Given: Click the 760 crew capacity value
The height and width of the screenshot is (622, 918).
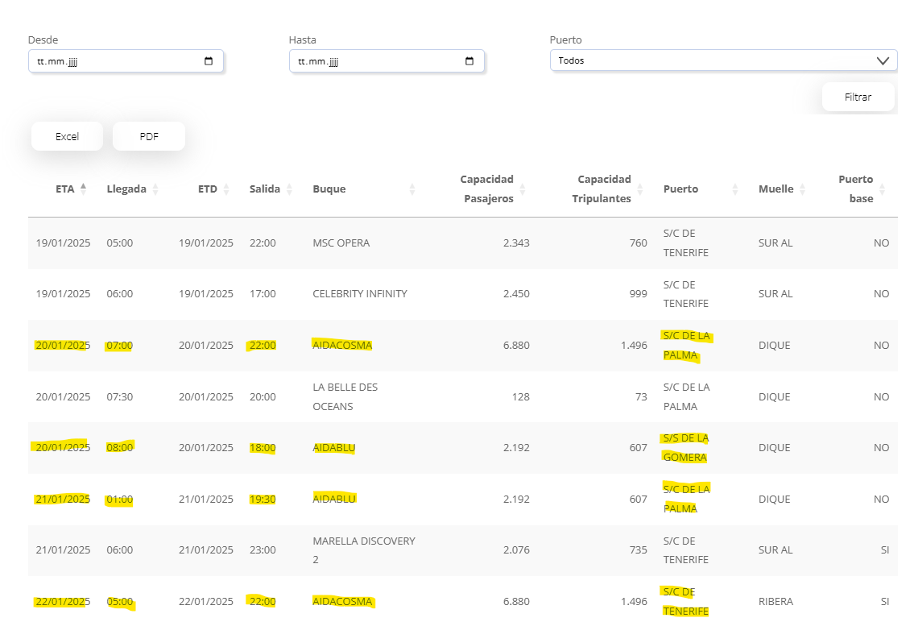Looking at the screenshot, I should pos(638,243).
